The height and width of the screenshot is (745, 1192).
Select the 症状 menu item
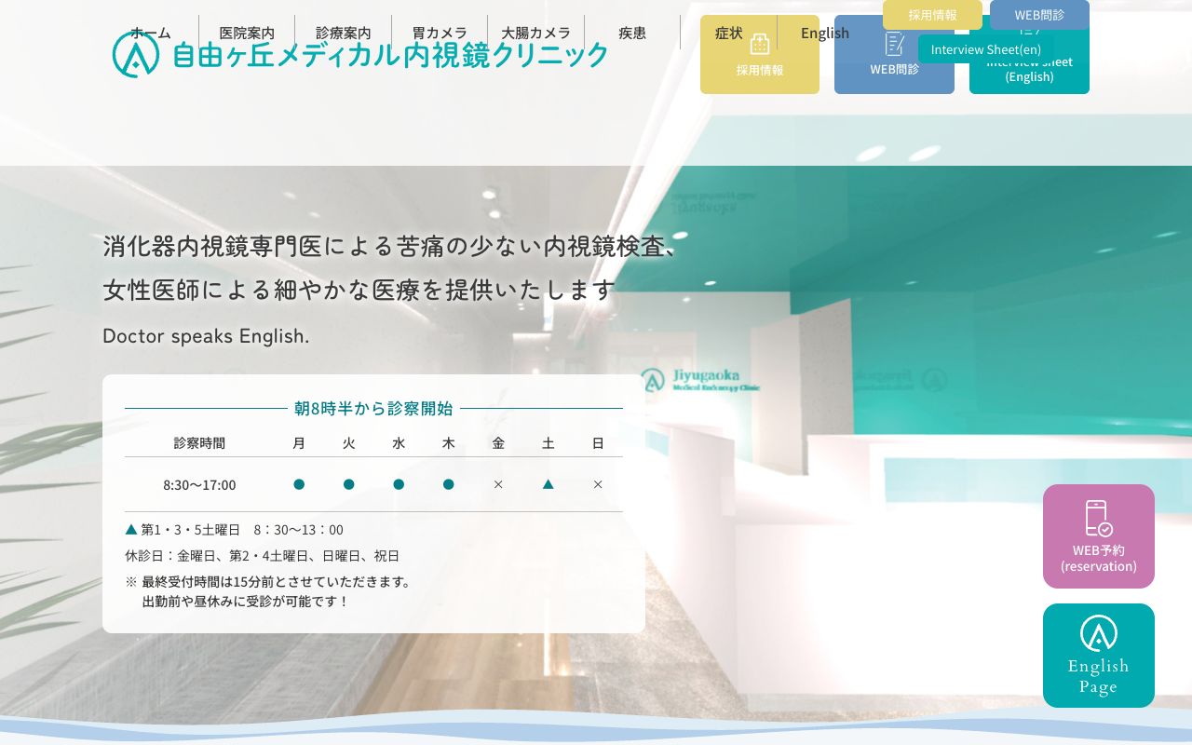pyautogui.click(x=729, y=33)
